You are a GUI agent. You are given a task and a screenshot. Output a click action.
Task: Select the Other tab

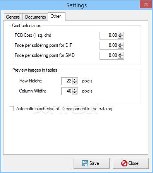coord(57,16)
